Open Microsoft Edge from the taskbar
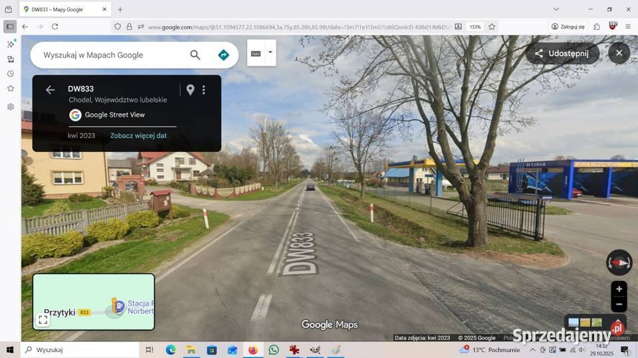Image resolution: width=638 pixels, height=358 pixels. 171,350
